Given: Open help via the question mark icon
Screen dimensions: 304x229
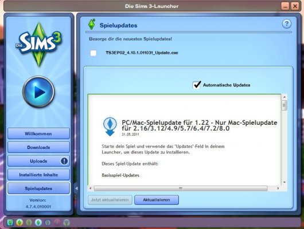Looking at the screenshot, I should (287, 24).
